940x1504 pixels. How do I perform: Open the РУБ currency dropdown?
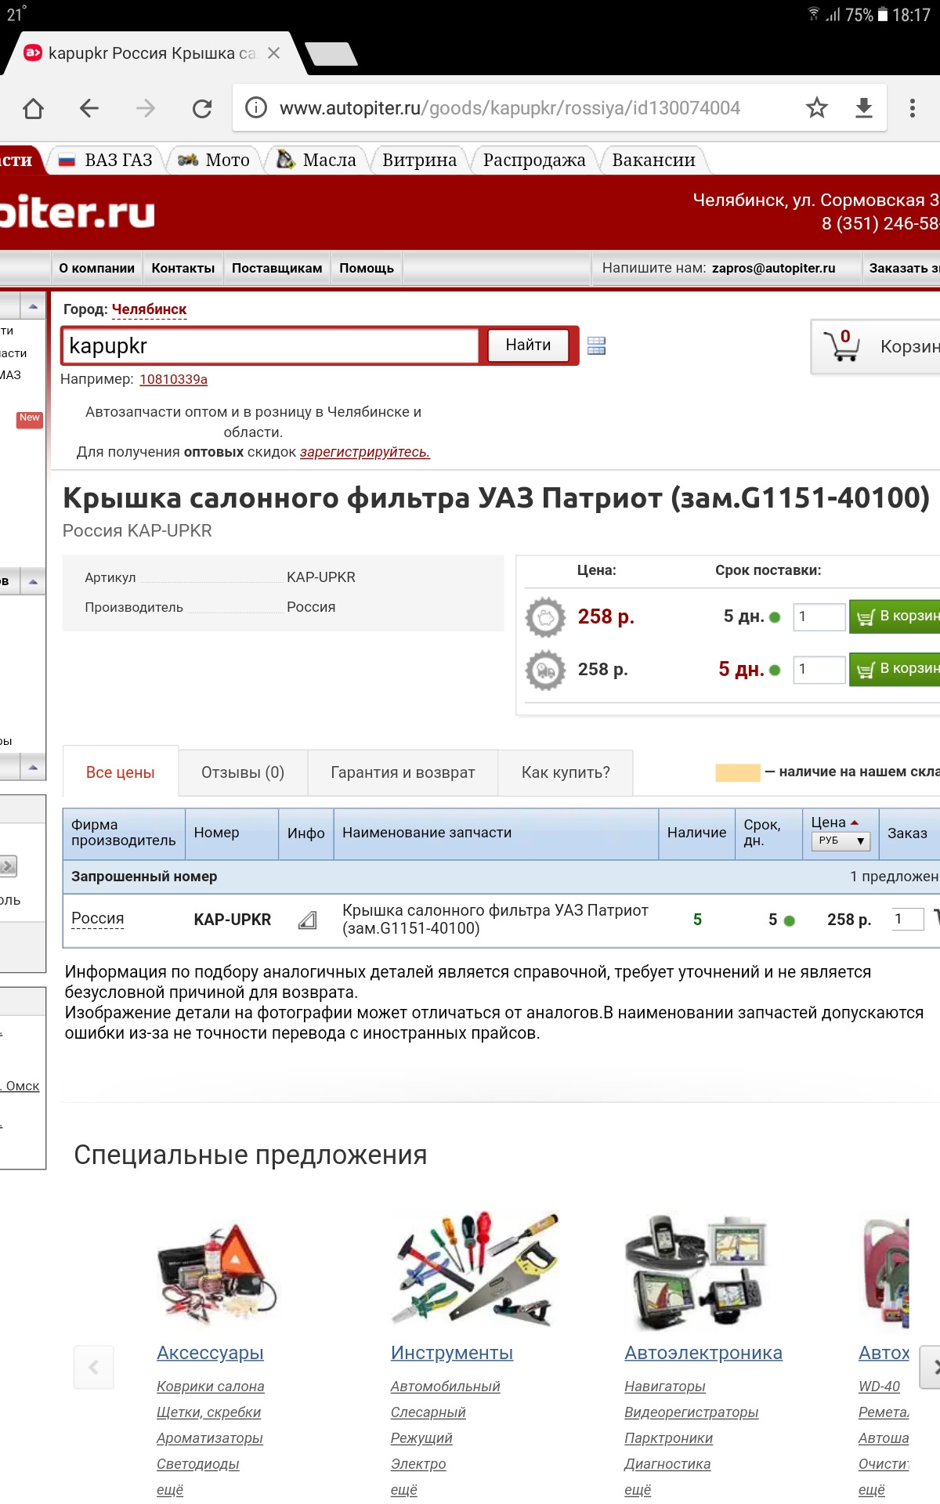click(841, 841)
